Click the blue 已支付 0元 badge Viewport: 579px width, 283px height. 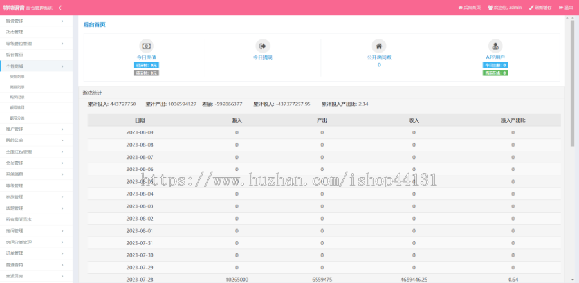click(146, 65)
